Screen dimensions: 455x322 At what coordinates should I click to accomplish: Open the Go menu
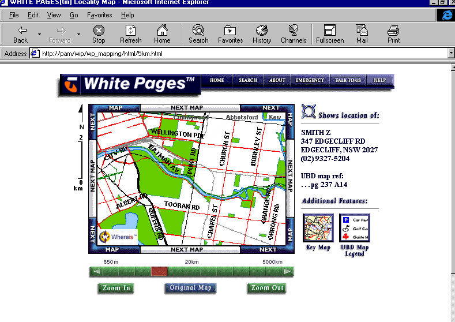click(x=74, y=15)
